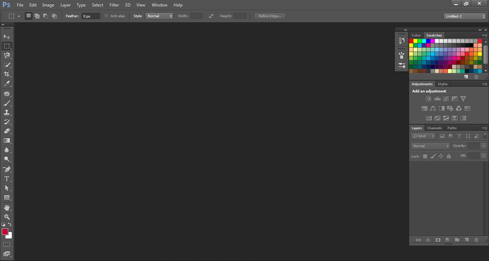
Task: Select the Path Selection tool
Action: [7, 188]
